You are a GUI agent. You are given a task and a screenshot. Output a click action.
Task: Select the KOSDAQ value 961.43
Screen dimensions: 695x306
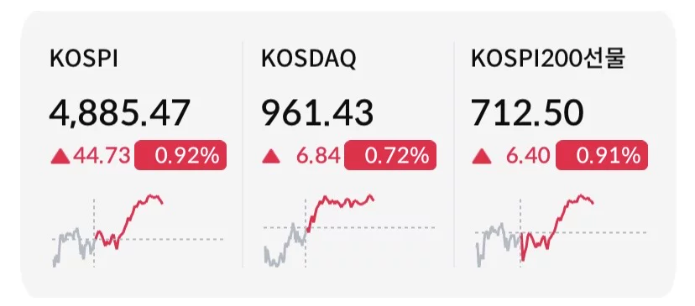click(317, 113)
